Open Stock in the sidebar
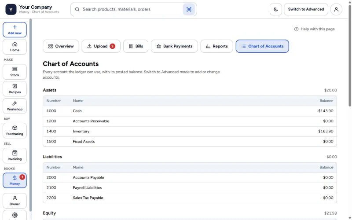 15,72
